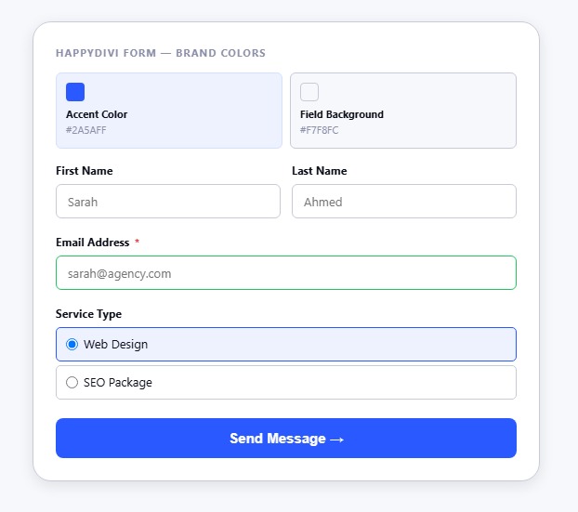Click the Field Background color swatch
The width and height of the screenshot is (578, 512).
coord(309,92)
